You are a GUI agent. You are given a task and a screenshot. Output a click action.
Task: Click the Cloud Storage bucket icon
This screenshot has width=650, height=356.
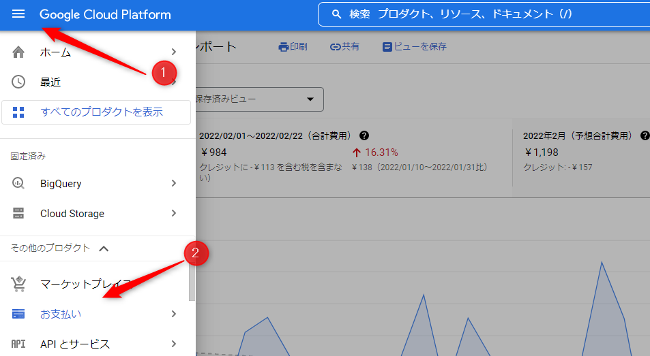click(x=18, y=213)
